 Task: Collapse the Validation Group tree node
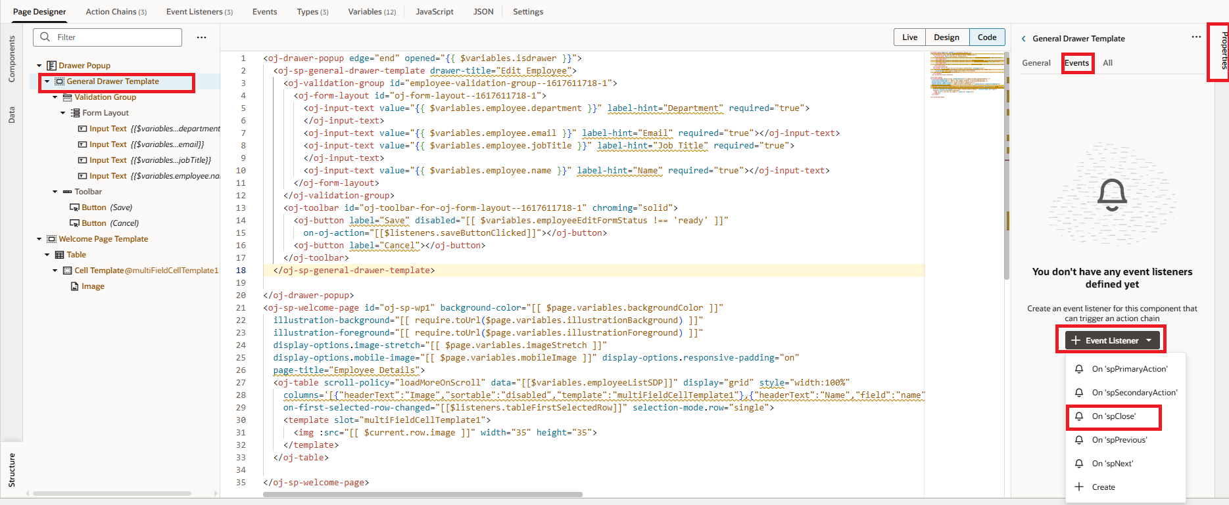tap(55, 97)
